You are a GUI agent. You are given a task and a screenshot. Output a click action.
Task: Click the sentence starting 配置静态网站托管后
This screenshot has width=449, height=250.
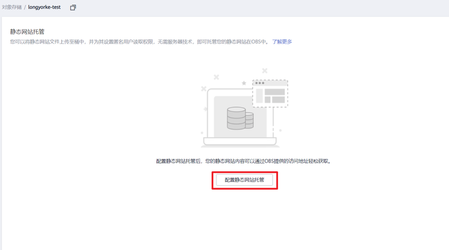(243, 161)
